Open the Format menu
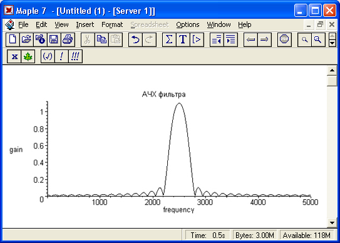The height and width of the screenshot is (243, 340). pos(112,24)
